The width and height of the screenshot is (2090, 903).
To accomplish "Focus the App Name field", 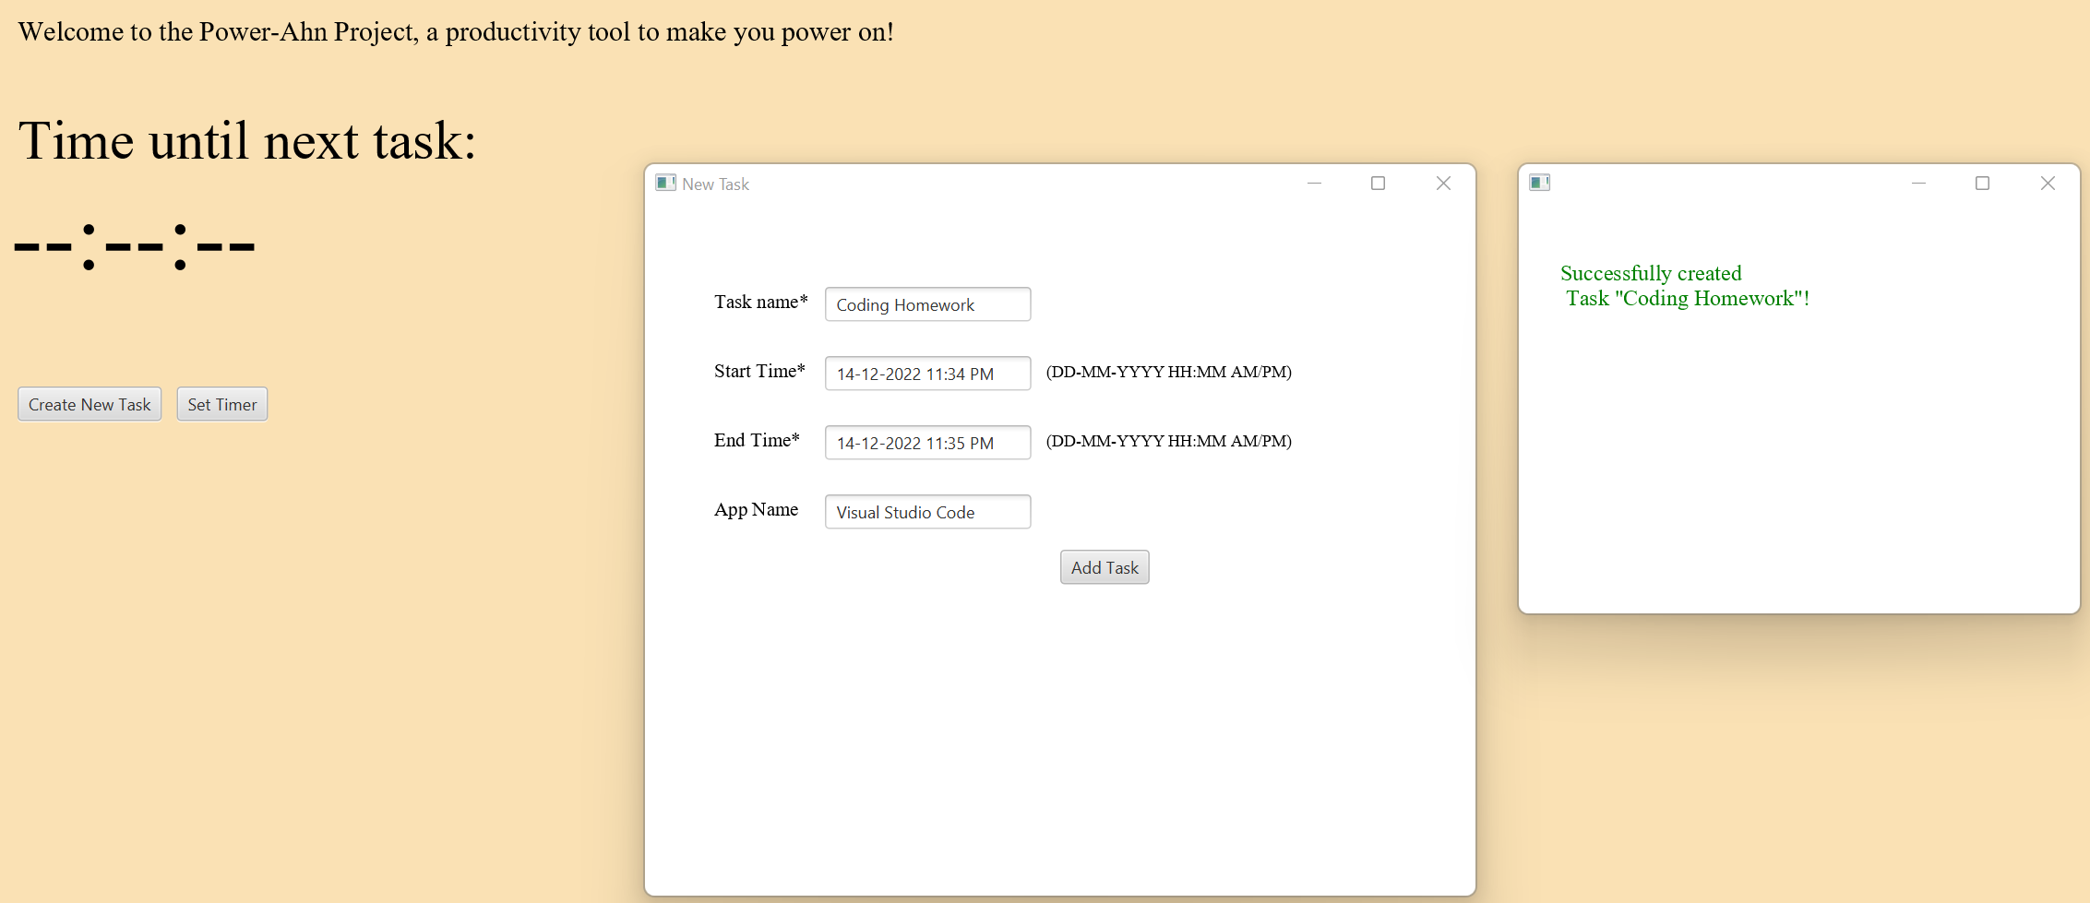I will coord(926,512).
